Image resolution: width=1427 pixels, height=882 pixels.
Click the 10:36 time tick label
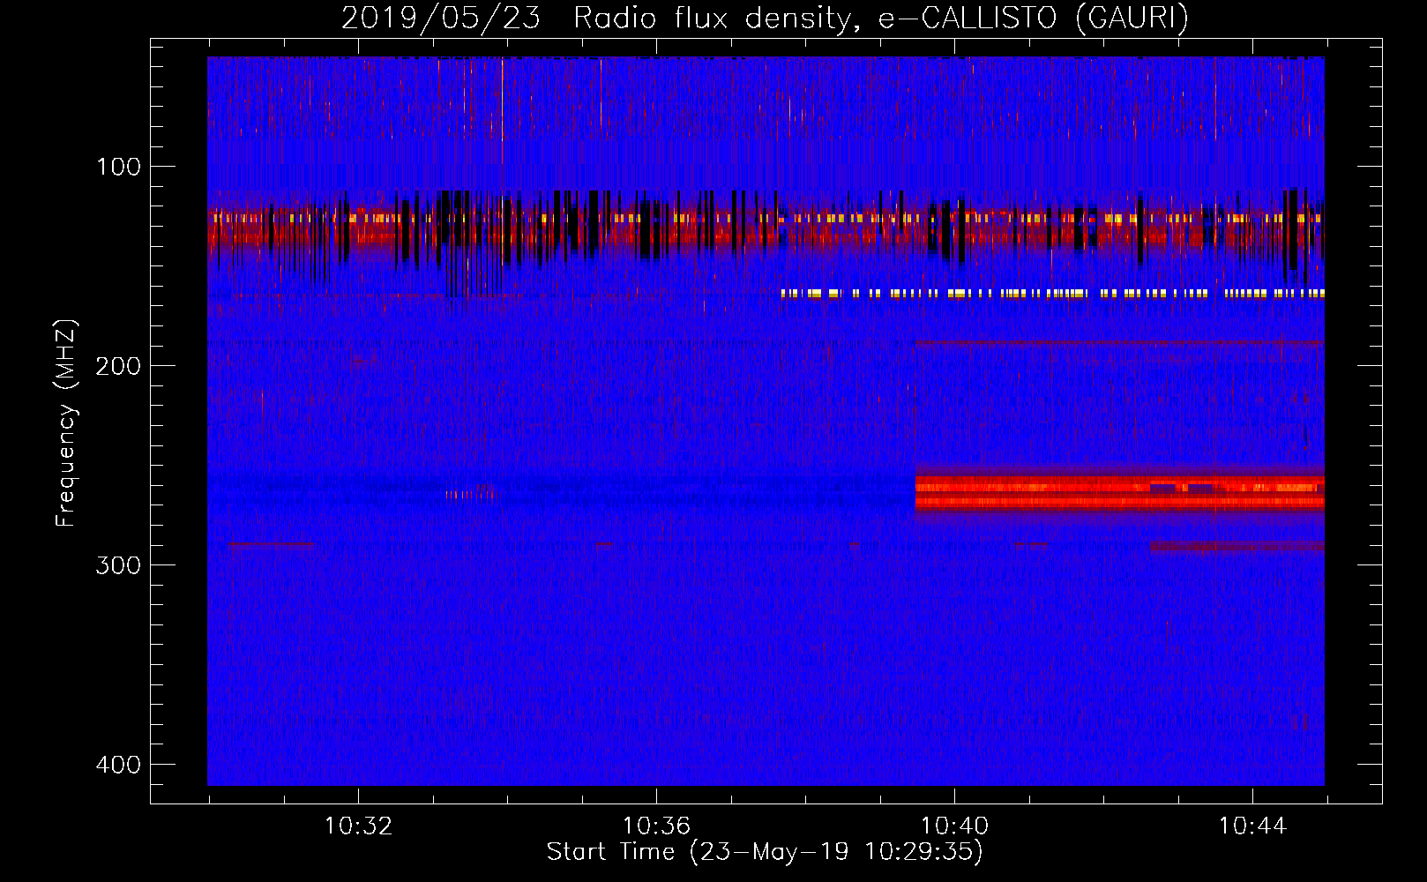tap(656, 826)
